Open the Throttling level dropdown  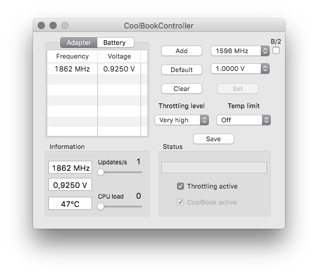point(182,120)
